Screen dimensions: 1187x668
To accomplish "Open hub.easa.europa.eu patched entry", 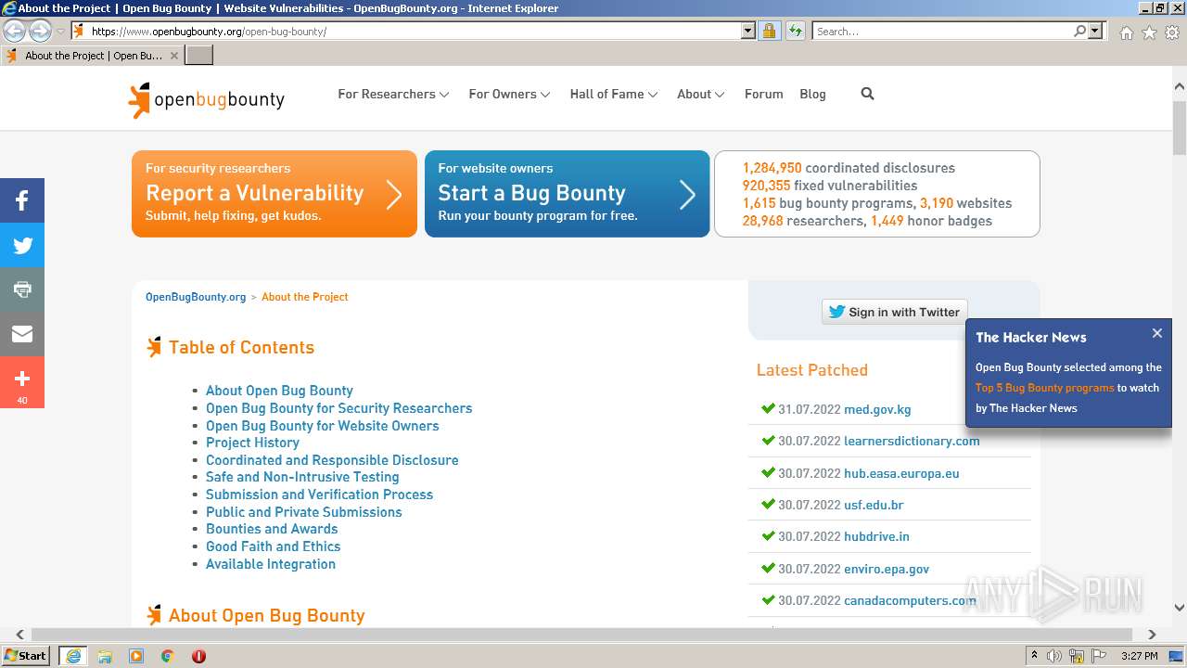I will pyautogui.click(x=901, y=473).
